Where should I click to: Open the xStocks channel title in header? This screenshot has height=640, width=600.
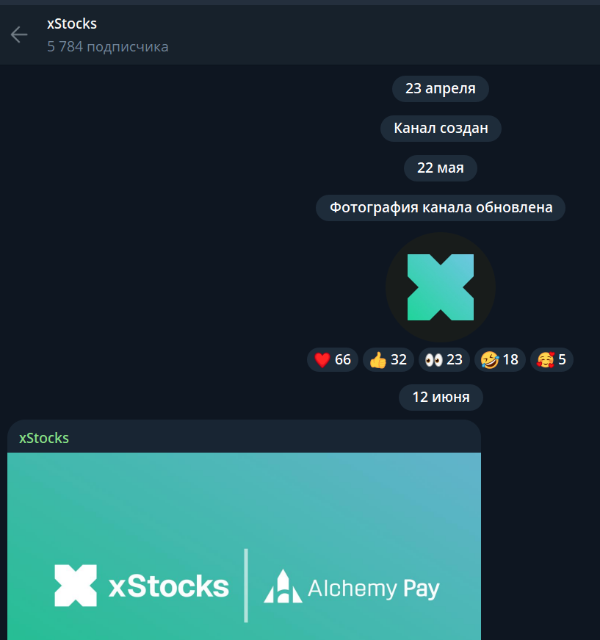point(72,24)
